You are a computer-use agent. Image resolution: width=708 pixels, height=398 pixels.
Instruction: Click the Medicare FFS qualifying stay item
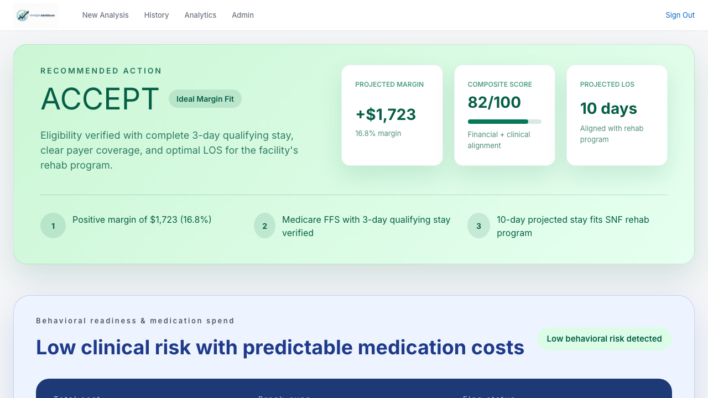pos(367,226)
